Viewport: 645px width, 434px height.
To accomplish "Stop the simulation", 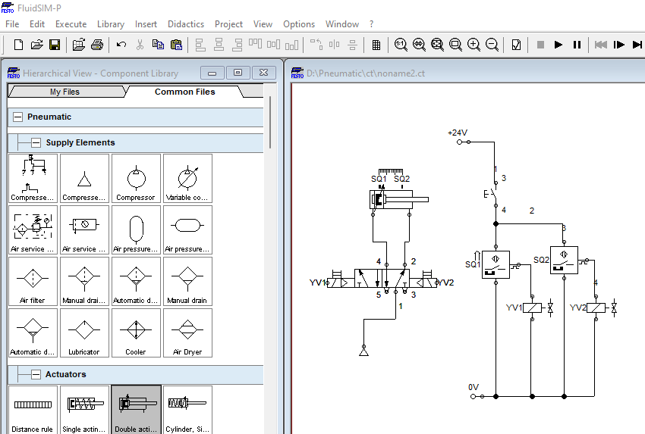I will pyautogui.click(x=540, y=45).
